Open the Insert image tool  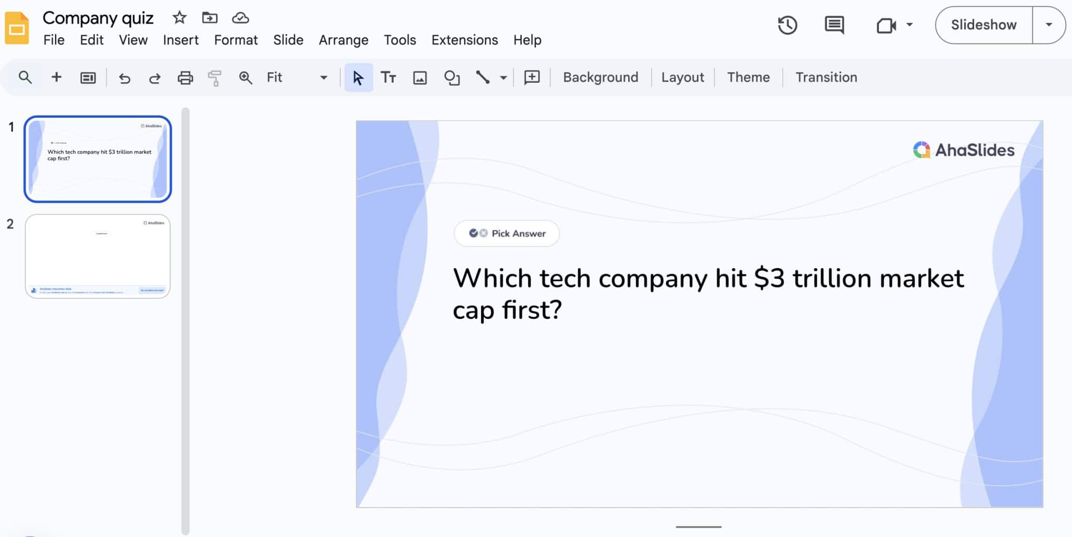coord(419,77)
